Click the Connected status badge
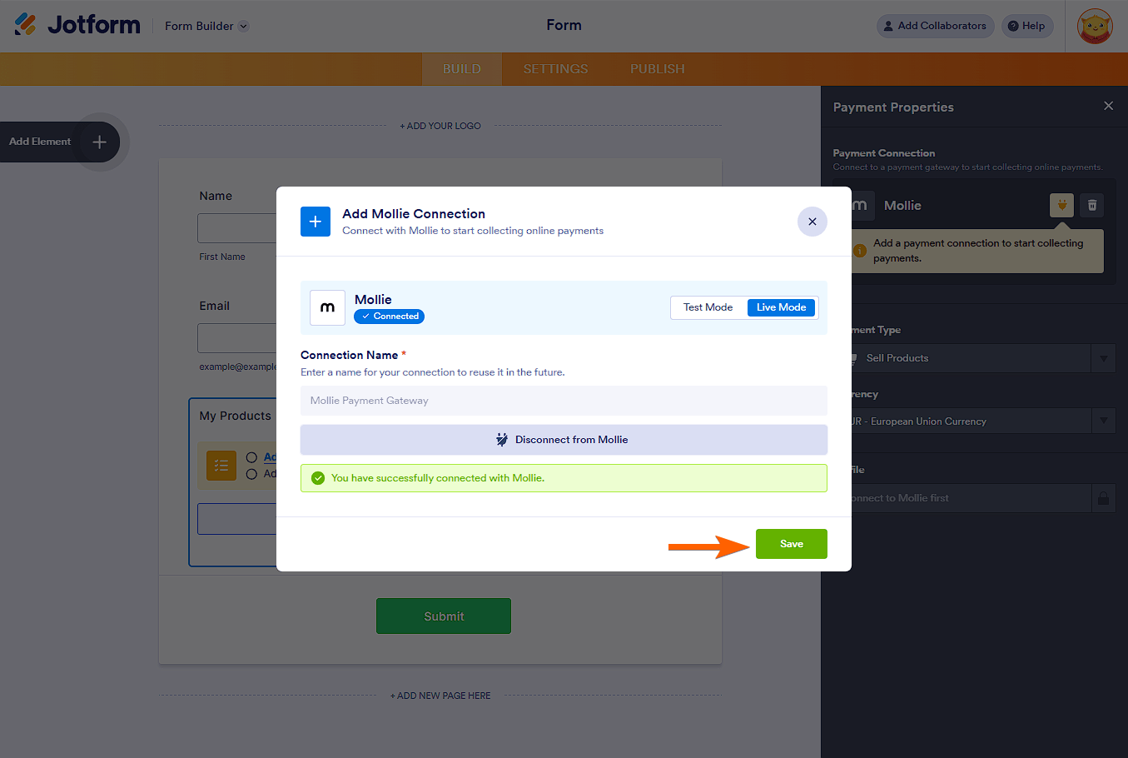 pos(390,317)
